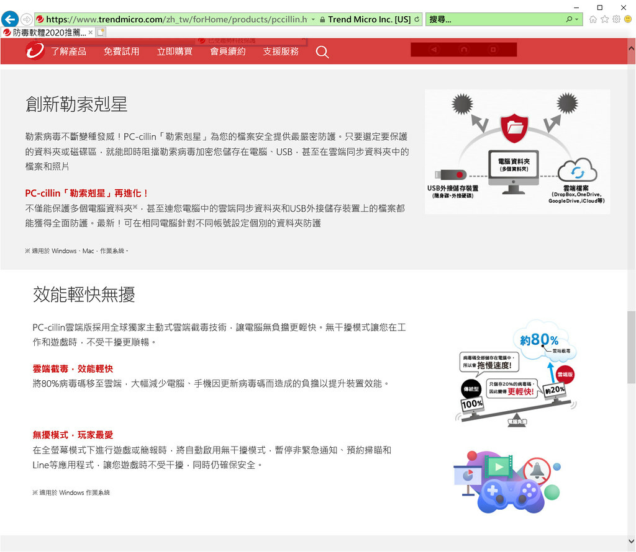Viewport: 636px width, 552px height.
Task: Open the 免費試用 menu
Action: (x=121, y=51)
